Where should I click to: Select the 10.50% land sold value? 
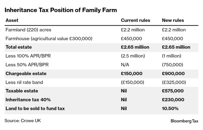click(x=170, y=108)
